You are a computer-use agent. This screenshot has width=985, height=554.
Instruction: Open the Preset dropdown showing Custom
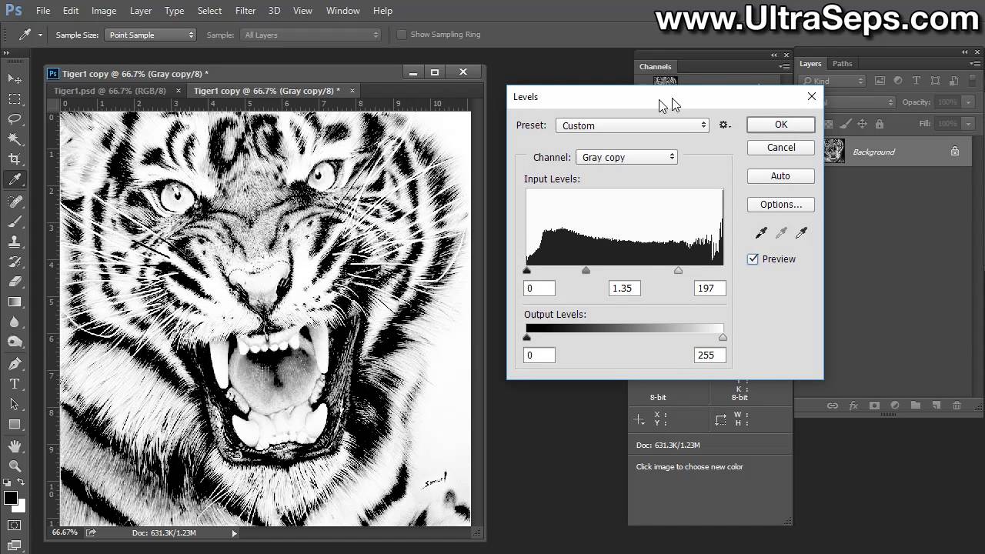pos(633,125)
